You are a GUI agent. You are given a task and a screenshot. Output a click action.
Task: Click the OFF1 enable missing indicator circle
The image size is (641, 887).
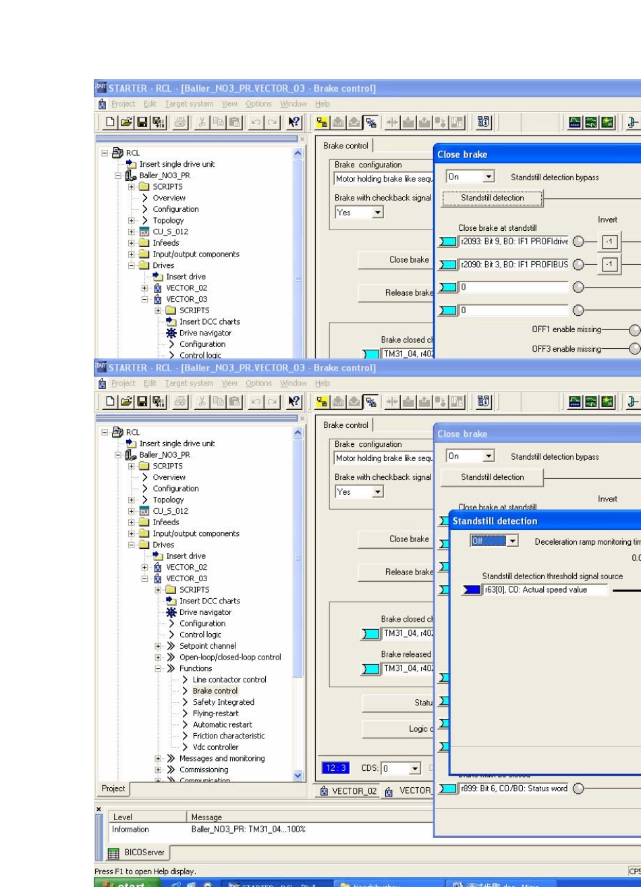point(634,330)
